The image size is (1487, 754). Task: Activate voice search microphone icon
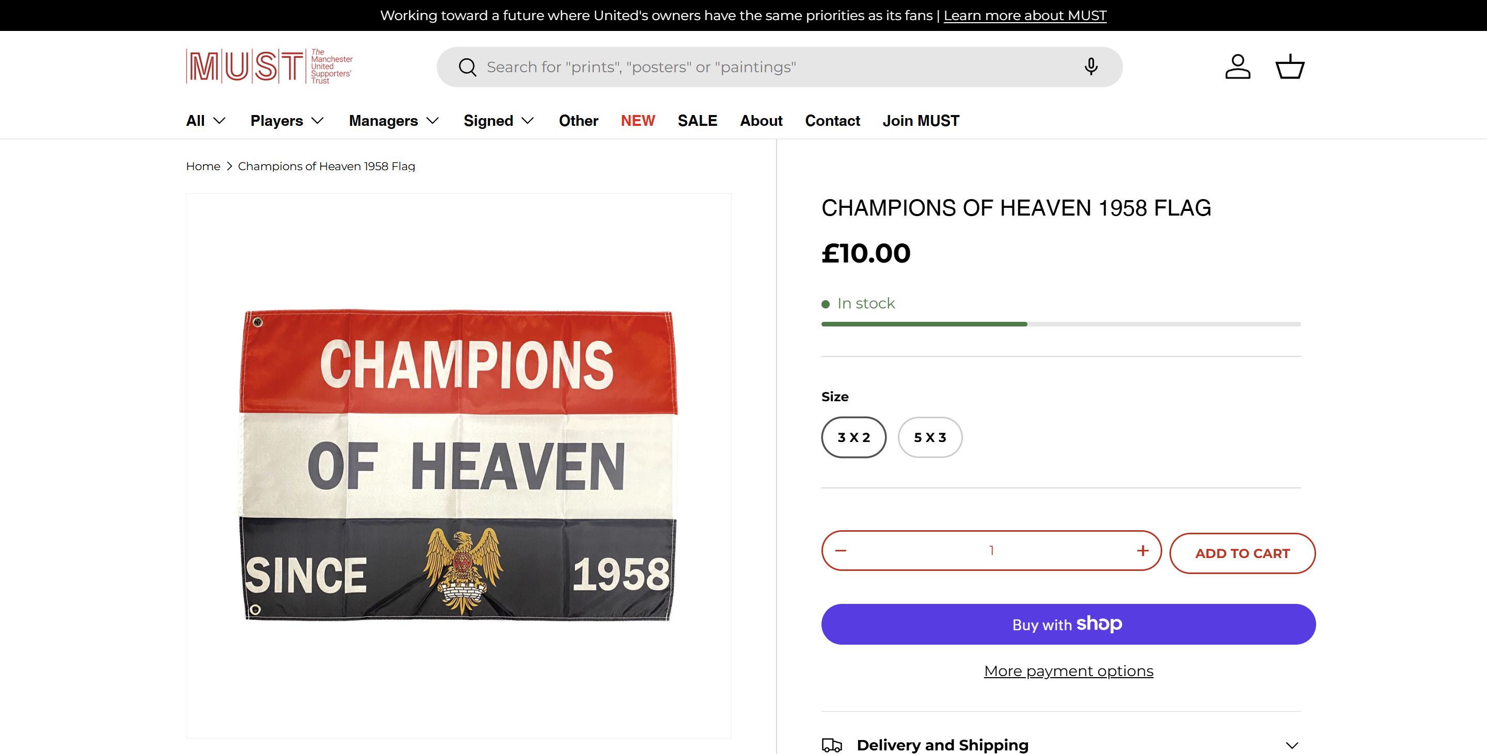tap(1090, 67)
